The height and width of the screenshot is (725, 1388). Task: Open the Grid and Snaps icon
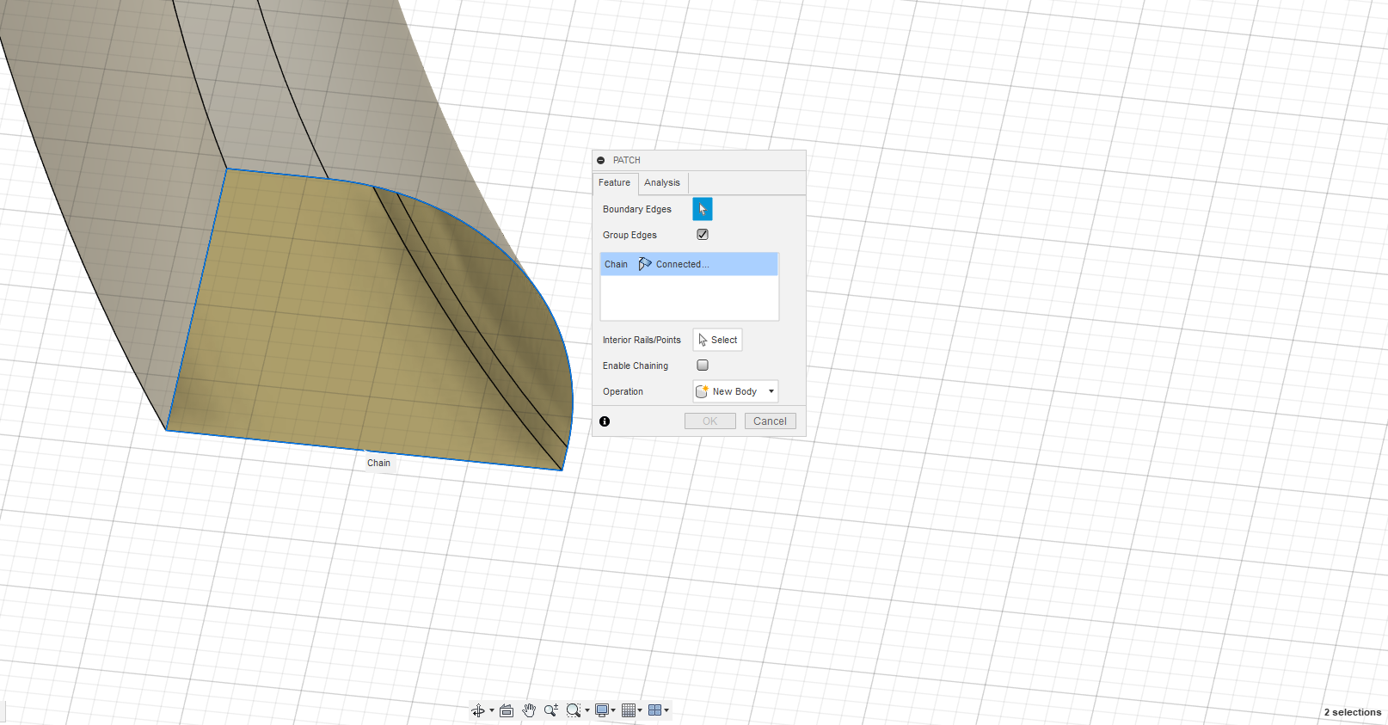coord(629,710)
